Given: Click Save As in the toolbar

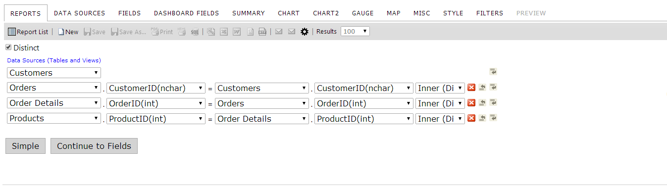Looking at the screenshot, I should click(x=128, y=32).
